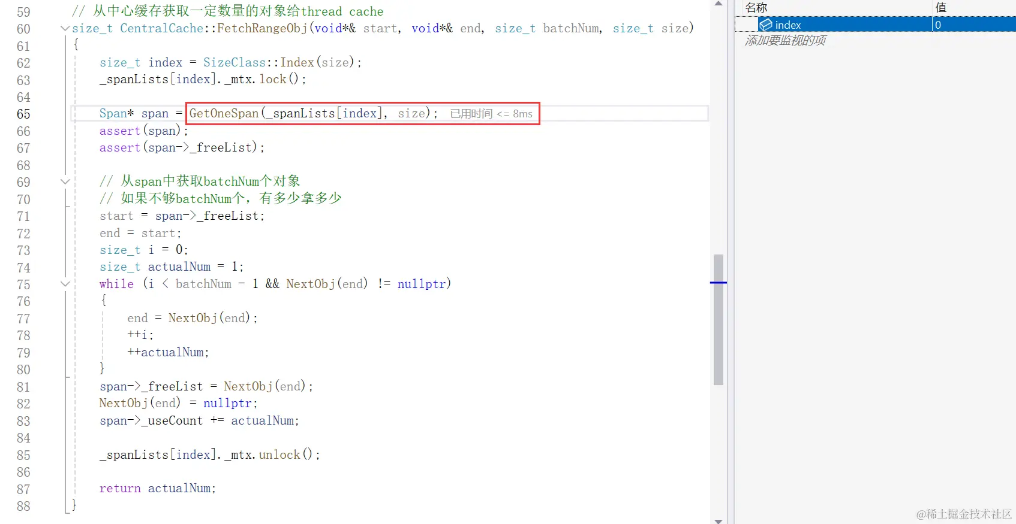This screenshot has height=524, width=1016.
Task: Click the '++actualNum;' statement
Action: click(168, 352)
